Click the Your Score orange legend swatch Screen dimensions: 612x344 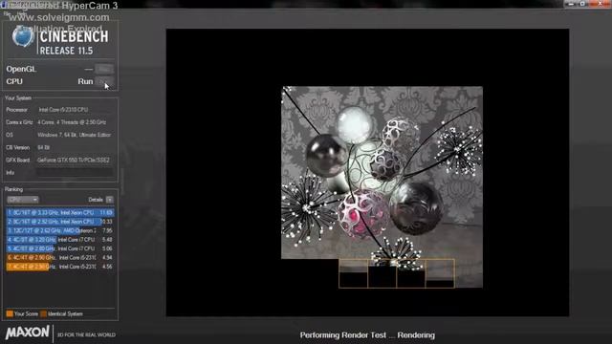[10, 313]
